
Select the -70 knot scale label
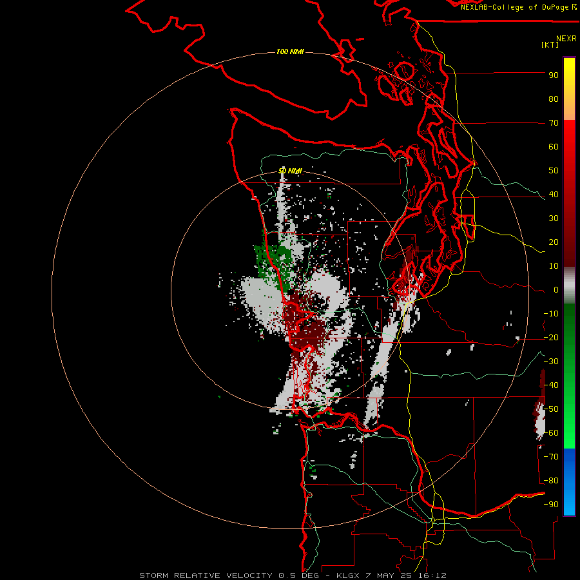(551, 457)
